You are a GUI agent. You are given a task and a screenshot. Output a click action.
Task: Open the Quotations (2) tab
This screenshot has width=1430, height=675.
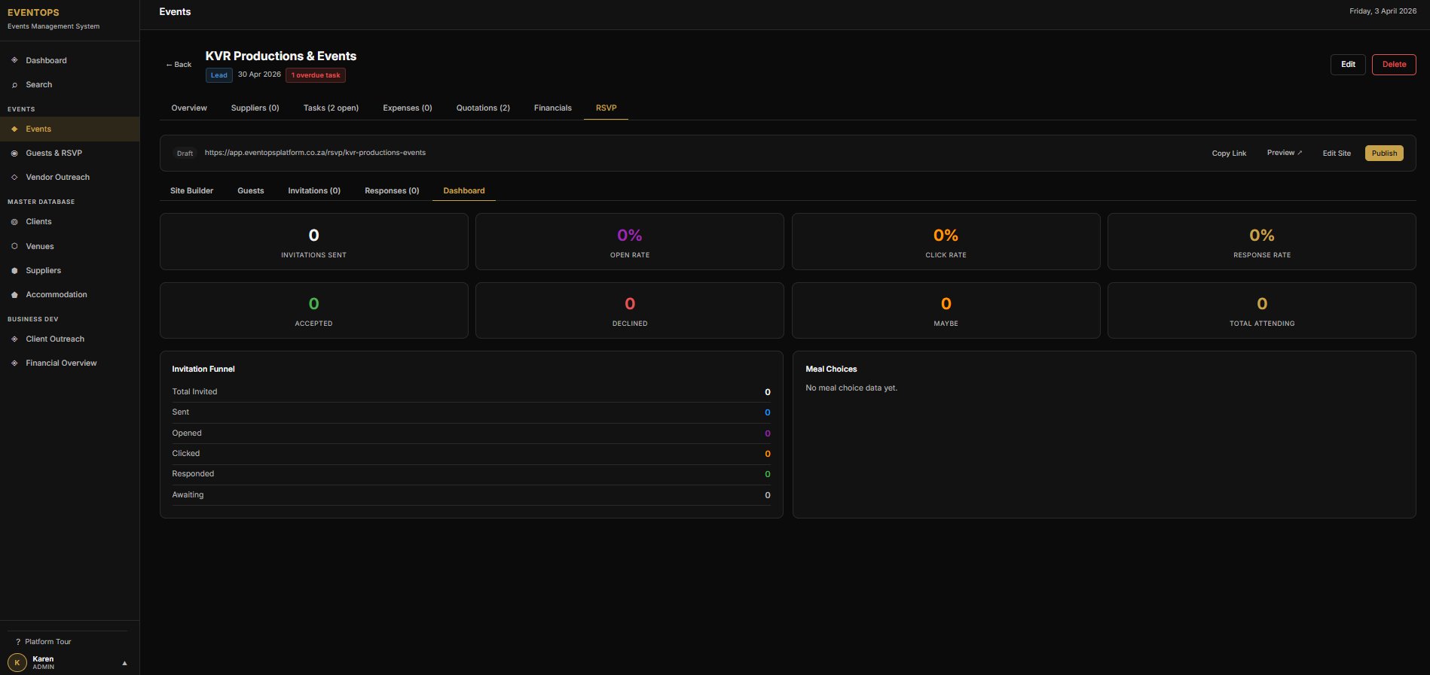pyautogui.click(x=483, y=108)
